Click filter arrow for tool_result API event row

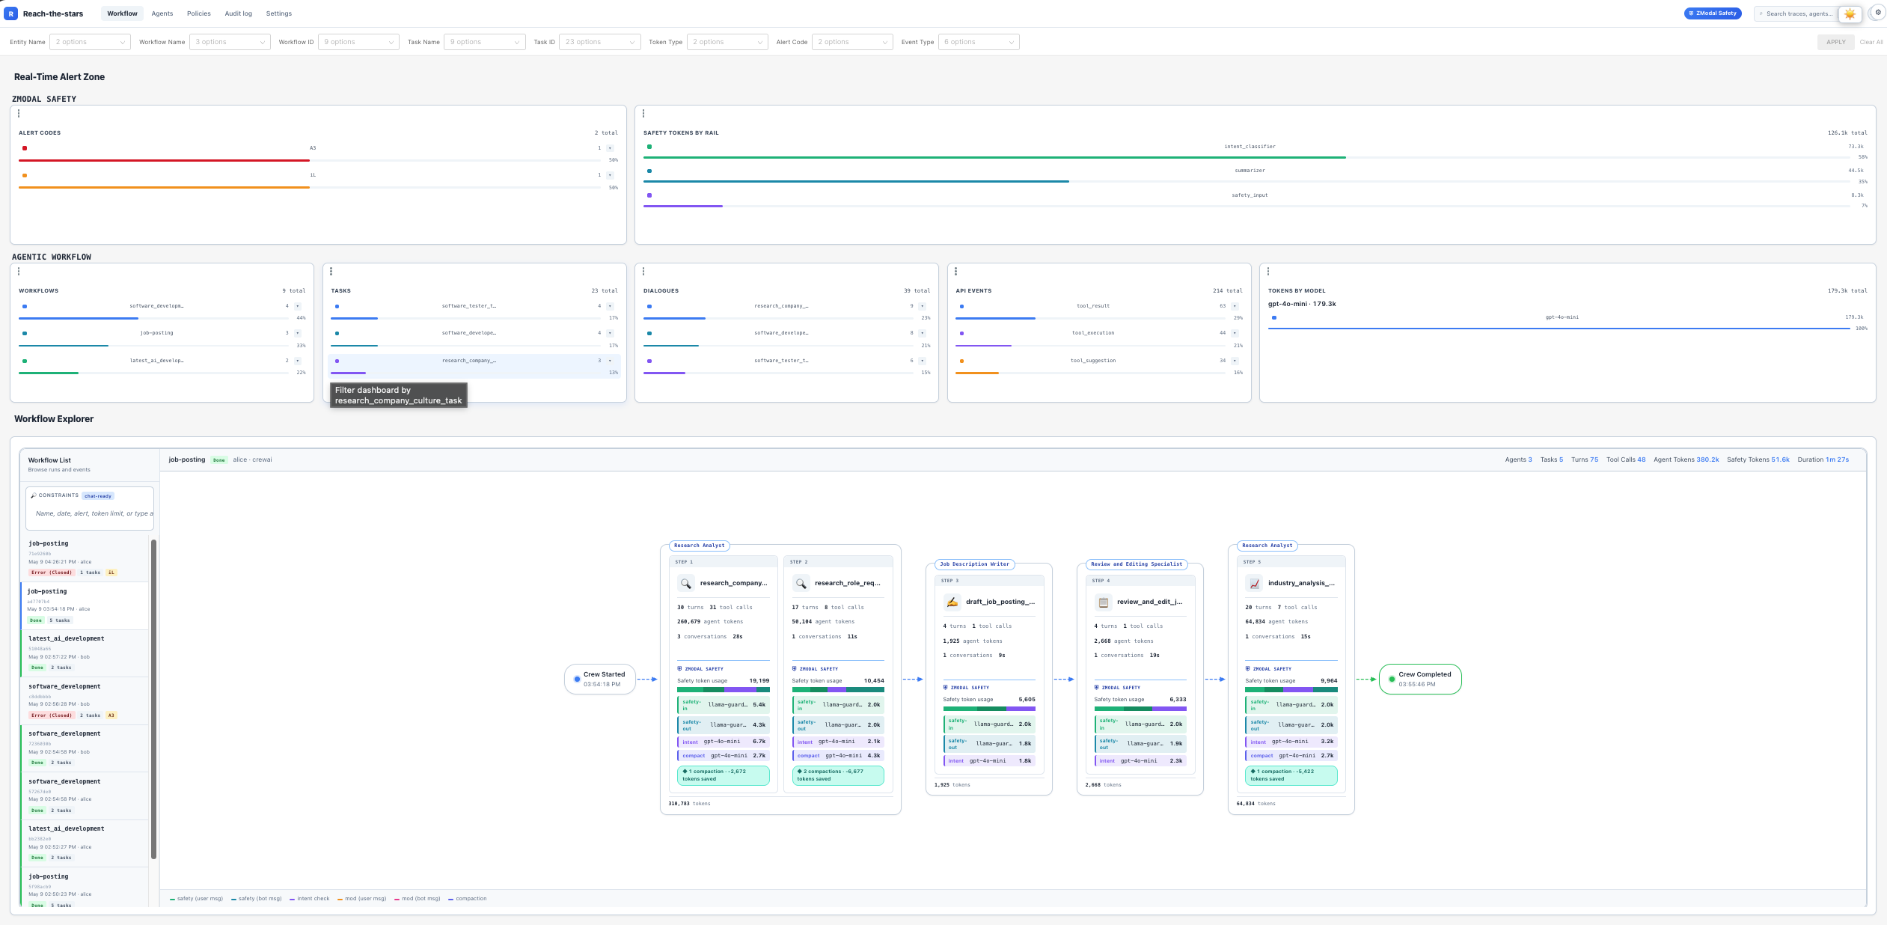(1235, 306)
